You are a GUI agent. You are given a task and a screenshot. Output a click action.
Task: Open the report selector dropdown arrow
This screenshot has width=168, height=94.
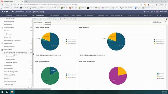pyautogui.click(x=166, y=22)
